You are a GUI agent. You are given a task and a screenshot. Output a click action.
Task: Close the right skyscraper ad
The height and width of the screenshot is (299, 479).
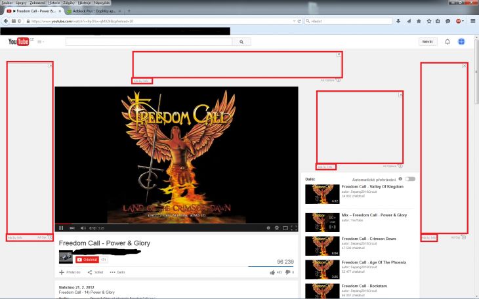click(x=465, y=66)
